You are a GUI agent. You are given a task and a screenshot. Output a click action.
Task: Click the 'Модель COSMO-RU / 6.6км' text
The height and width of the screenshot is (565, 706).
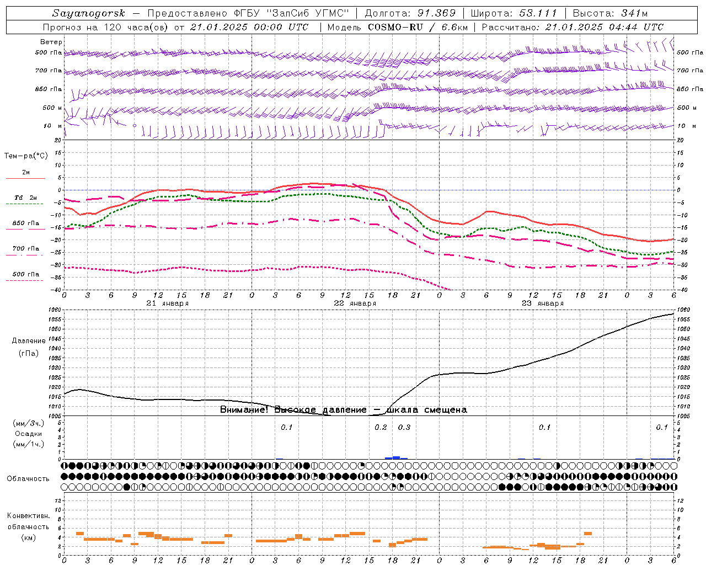click(x=397, y=27)
